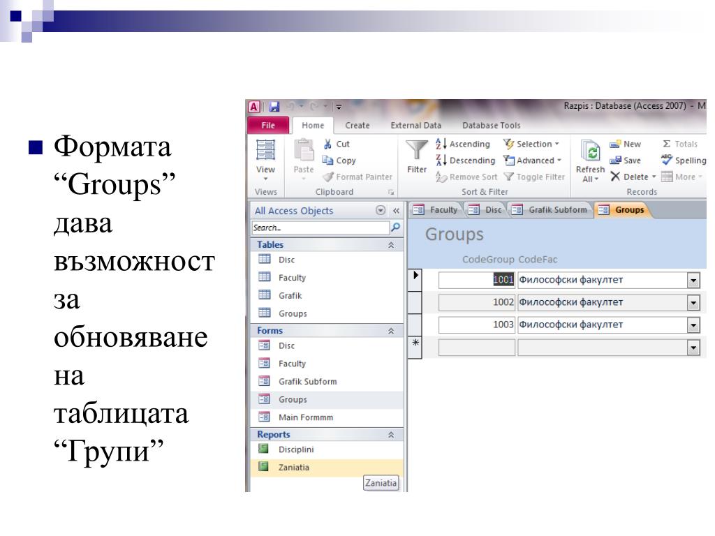Click the Copy icon

[327, 160]
